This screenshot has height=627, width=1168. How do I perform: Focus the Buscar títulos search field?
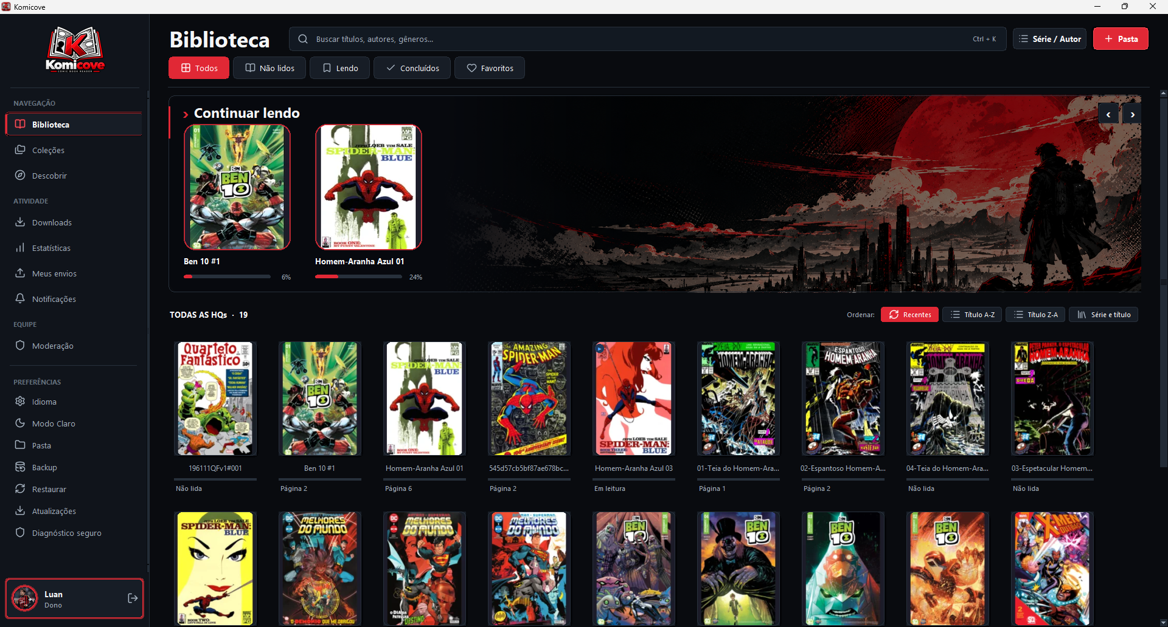[x=647, y=39]
